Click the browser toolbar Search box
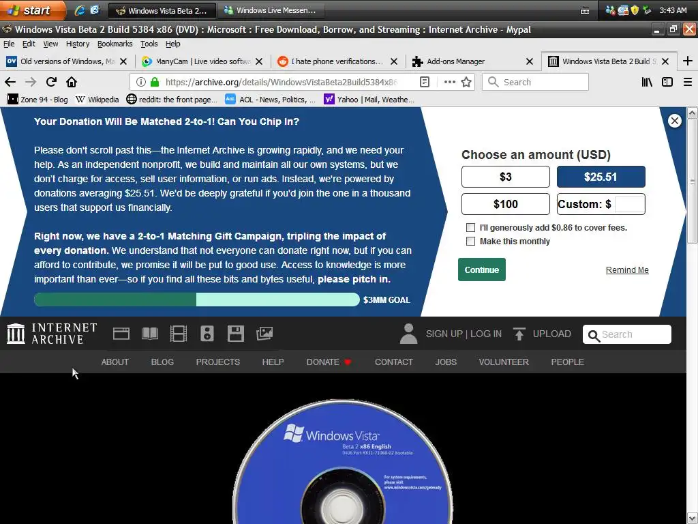Screen dimensions: 698x524 point(535,82)
